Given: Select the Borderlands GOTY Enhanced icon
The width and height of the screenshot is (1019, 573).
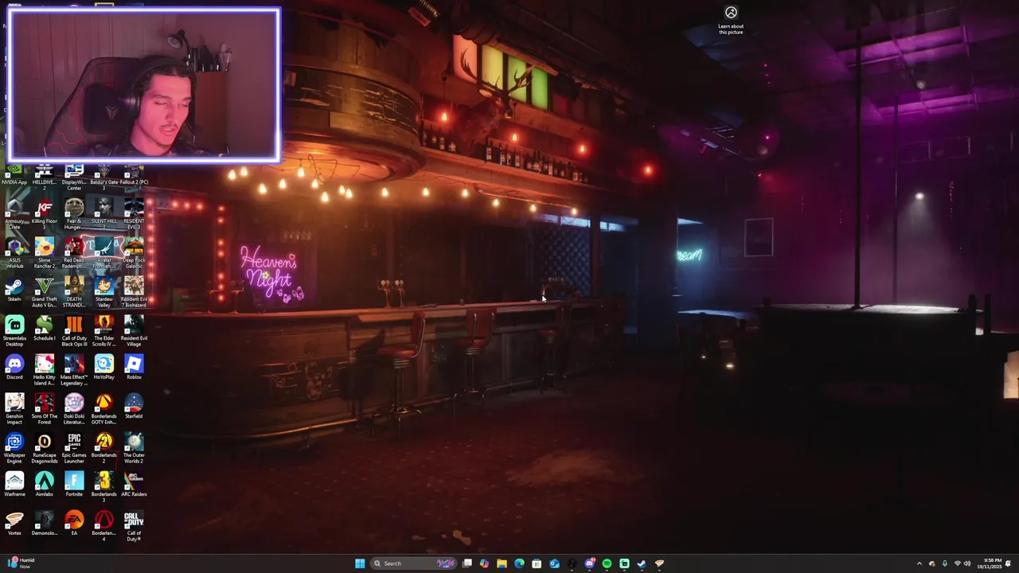Looking at the screenshot, I should pos(103,410).
